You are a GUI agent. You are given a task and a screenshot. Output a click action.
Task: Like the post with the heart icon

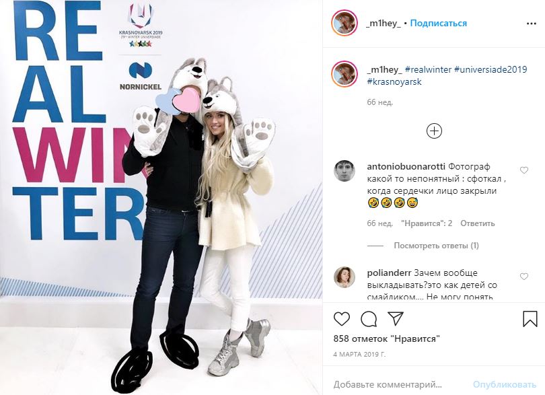point(341,319)
